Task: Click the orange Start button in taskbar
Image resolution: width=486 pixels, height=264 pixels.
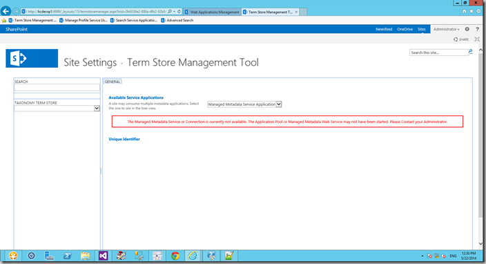Action: (13, 256)
